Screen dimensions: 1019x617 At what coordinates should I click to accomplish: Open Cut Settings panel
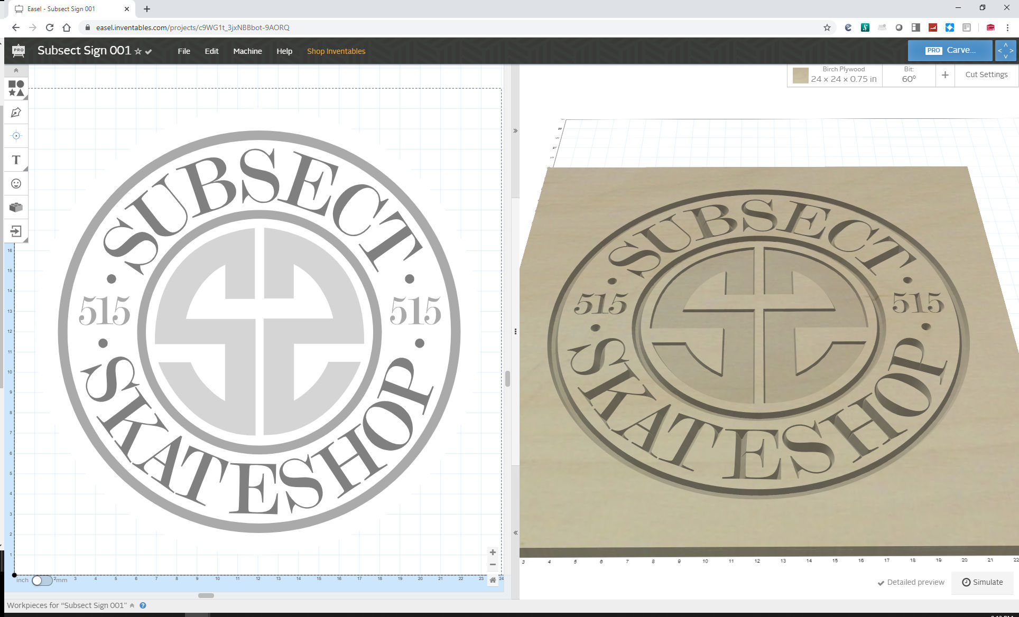986,74
